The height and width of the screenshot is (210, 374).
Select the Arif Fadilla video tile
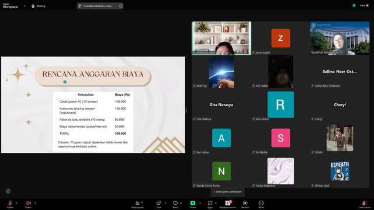coord(280,71)
